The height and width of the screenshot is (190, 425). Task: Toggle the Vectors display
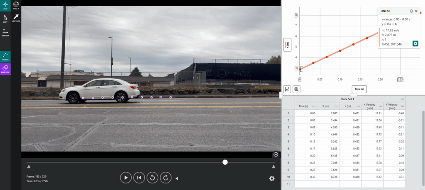tap(16, 17)
